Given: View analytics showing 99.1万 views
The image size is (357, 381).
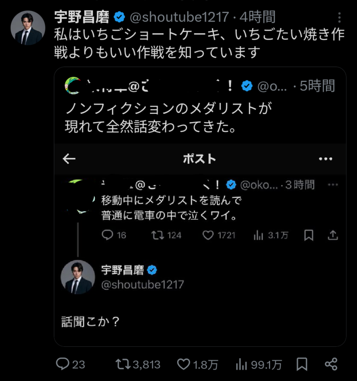Looking at the screenshot, I should pos(242,364).
